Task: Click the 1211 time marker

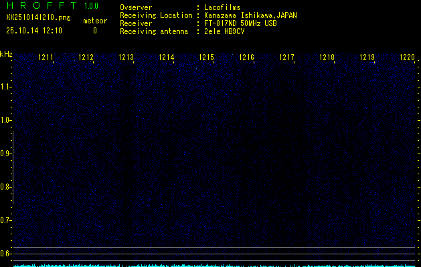Action: click(x=46, y=58)
